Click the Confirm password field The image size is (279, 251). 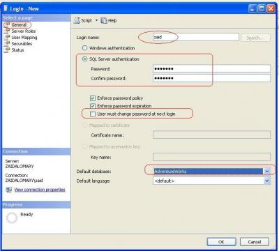tap(211, 78)
